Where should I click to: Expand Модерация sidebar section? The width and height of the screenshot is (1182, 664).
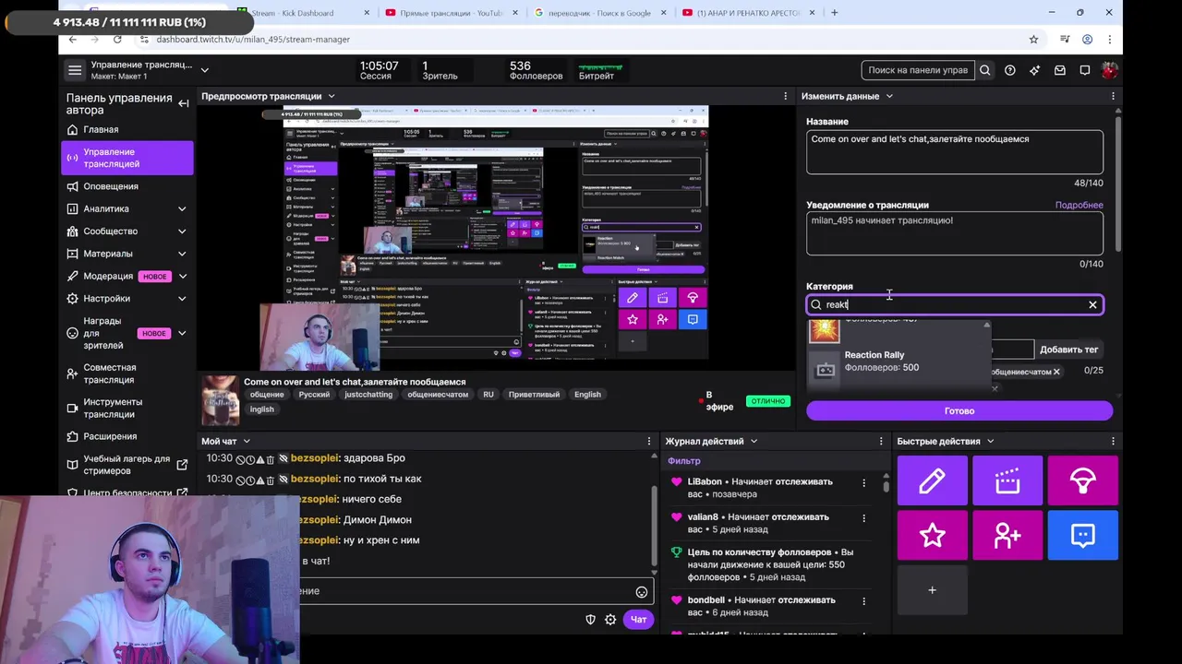pyautogui.click(x=183, y=276)
